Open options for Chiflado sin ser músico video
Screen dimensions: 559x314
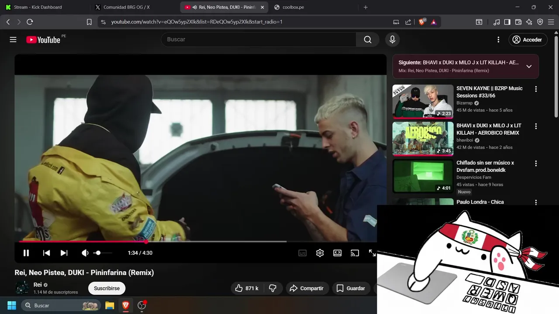pos(536,164)
